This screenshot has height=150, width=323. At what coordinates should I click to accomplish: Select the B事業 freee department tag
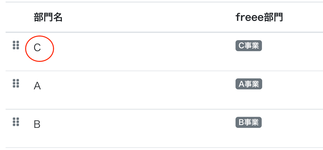249,122
